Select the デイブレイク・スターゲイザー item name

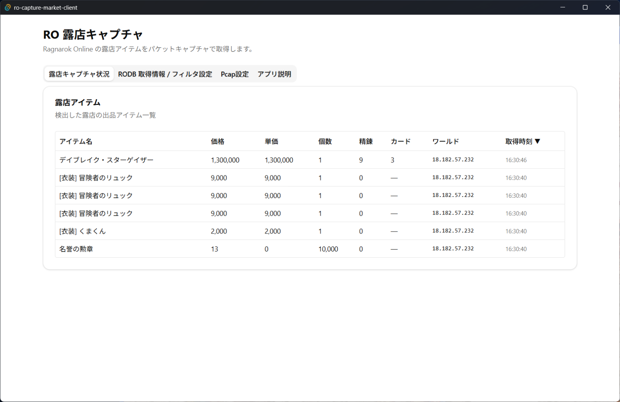pos(107,160)
